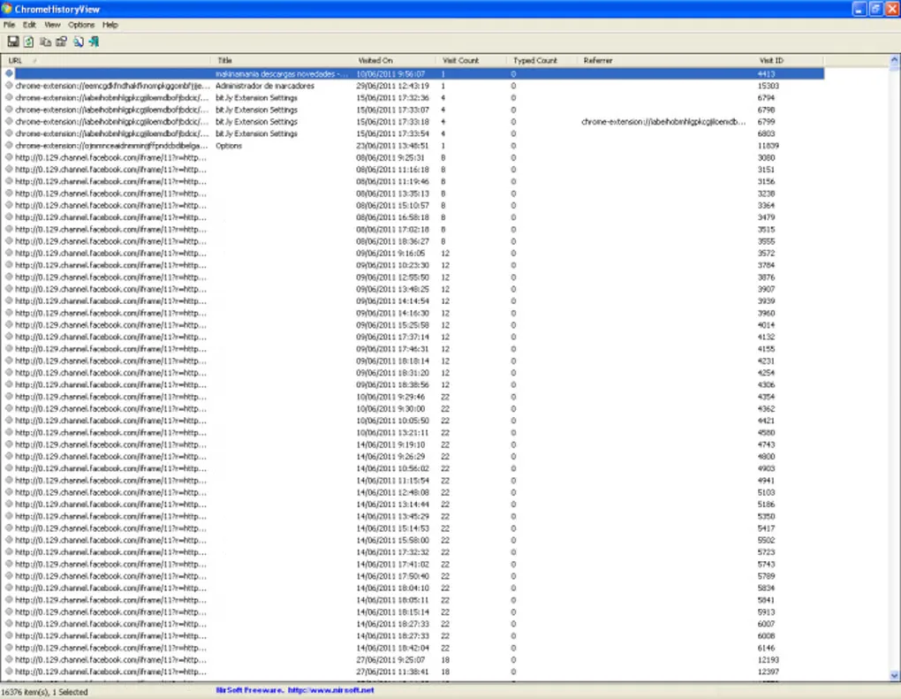Click the Visit ID cell 15303

[x=768, y=86]
